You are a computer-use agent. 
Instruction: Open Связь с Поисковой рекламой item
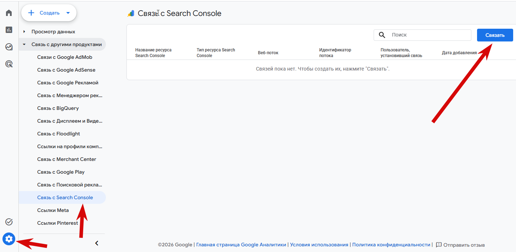(70, 185)
